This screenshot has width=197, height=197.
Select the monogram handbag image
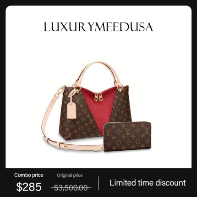coord(87,105)
